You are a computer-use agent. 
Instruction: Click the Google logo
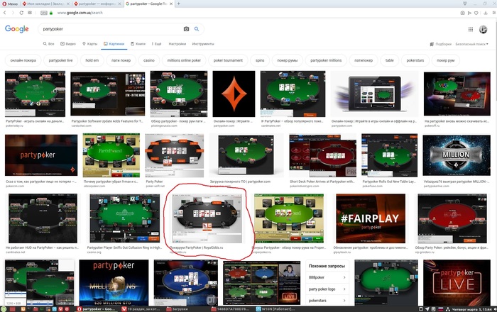17,29
